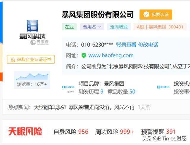Click the company name 暴风集团股份有限公司
This screenshot has height=145, width=190.
click(x=98, y=15)
